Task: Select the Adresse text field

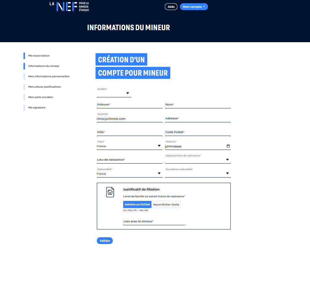Action: click(x=198, y=119)
